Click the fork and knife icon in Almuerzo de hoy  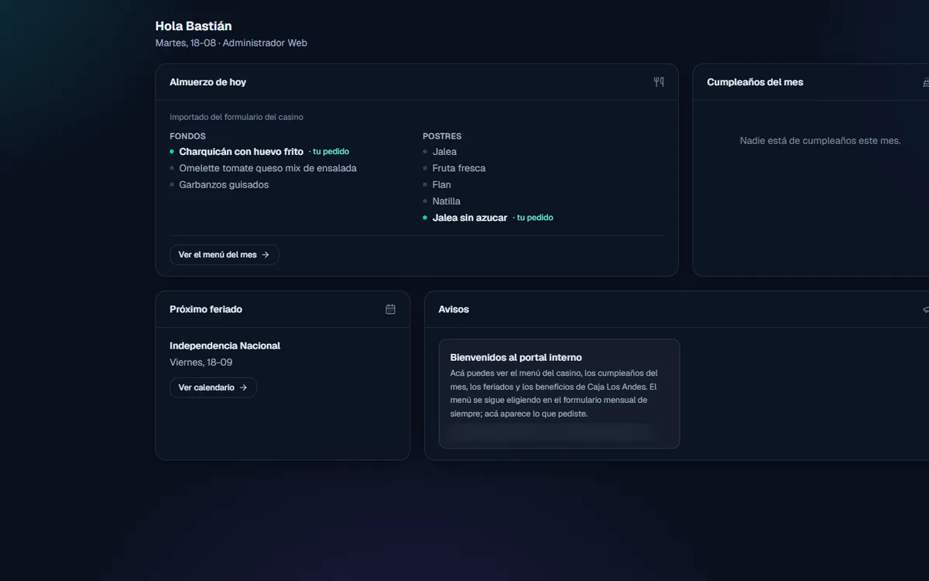(x=659, y=82)
